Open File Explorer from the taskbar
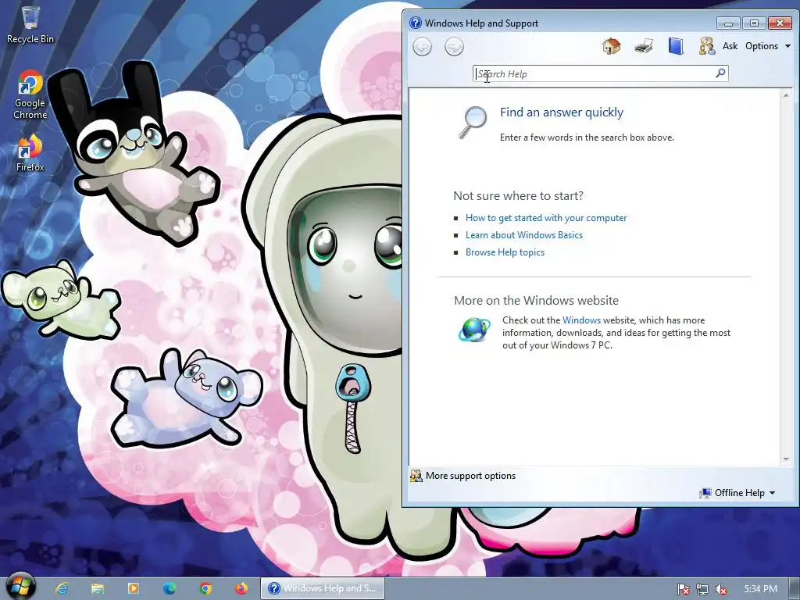This screenshot has width=800, height=600. point(97,589)
